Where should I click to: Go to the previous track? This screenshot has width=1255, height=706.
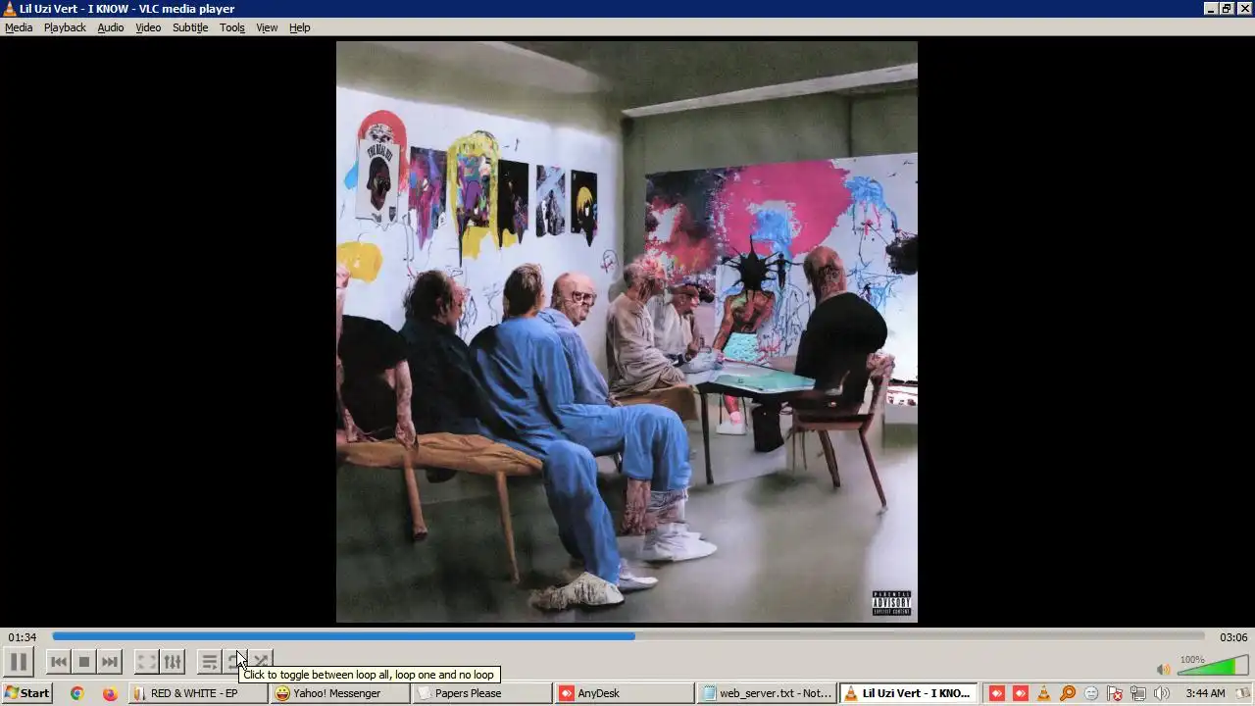(59, 662)
